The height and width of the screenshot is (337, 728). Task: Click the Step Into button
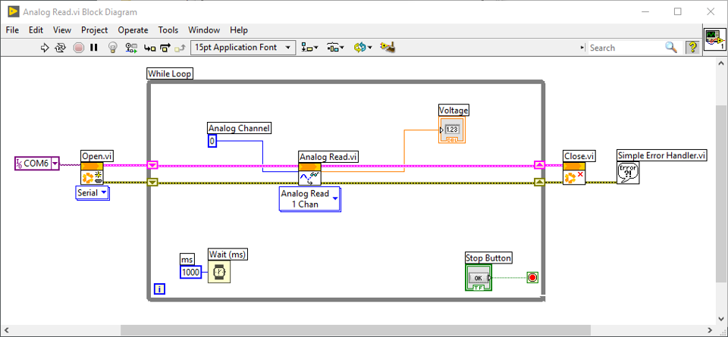(149, 47)
